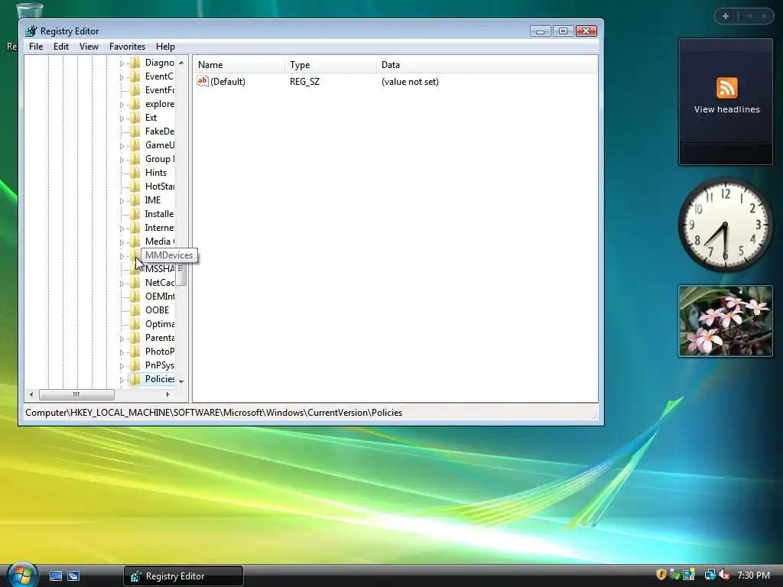Viewport: 783px width, 587px height.
Task: Click the EventFo folder icon
Action: (135, 90)
